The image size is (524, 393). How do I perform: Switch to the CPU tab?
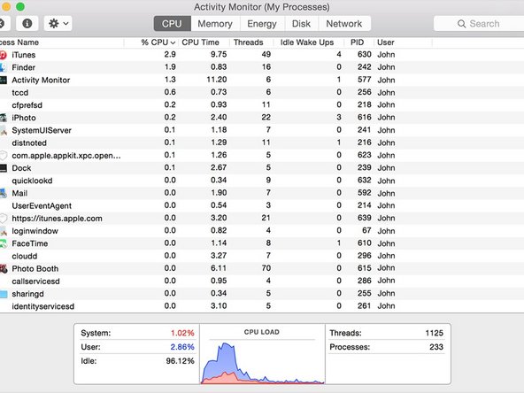tap(172, 24)
